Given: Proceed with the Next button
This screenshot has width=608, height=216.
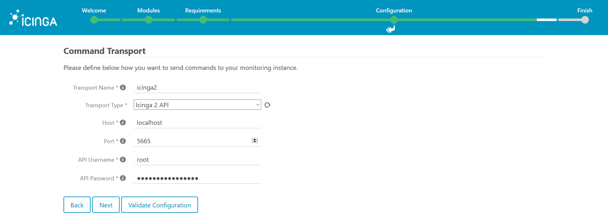Looking at the screenshot, I should click(x=106, y=205).
